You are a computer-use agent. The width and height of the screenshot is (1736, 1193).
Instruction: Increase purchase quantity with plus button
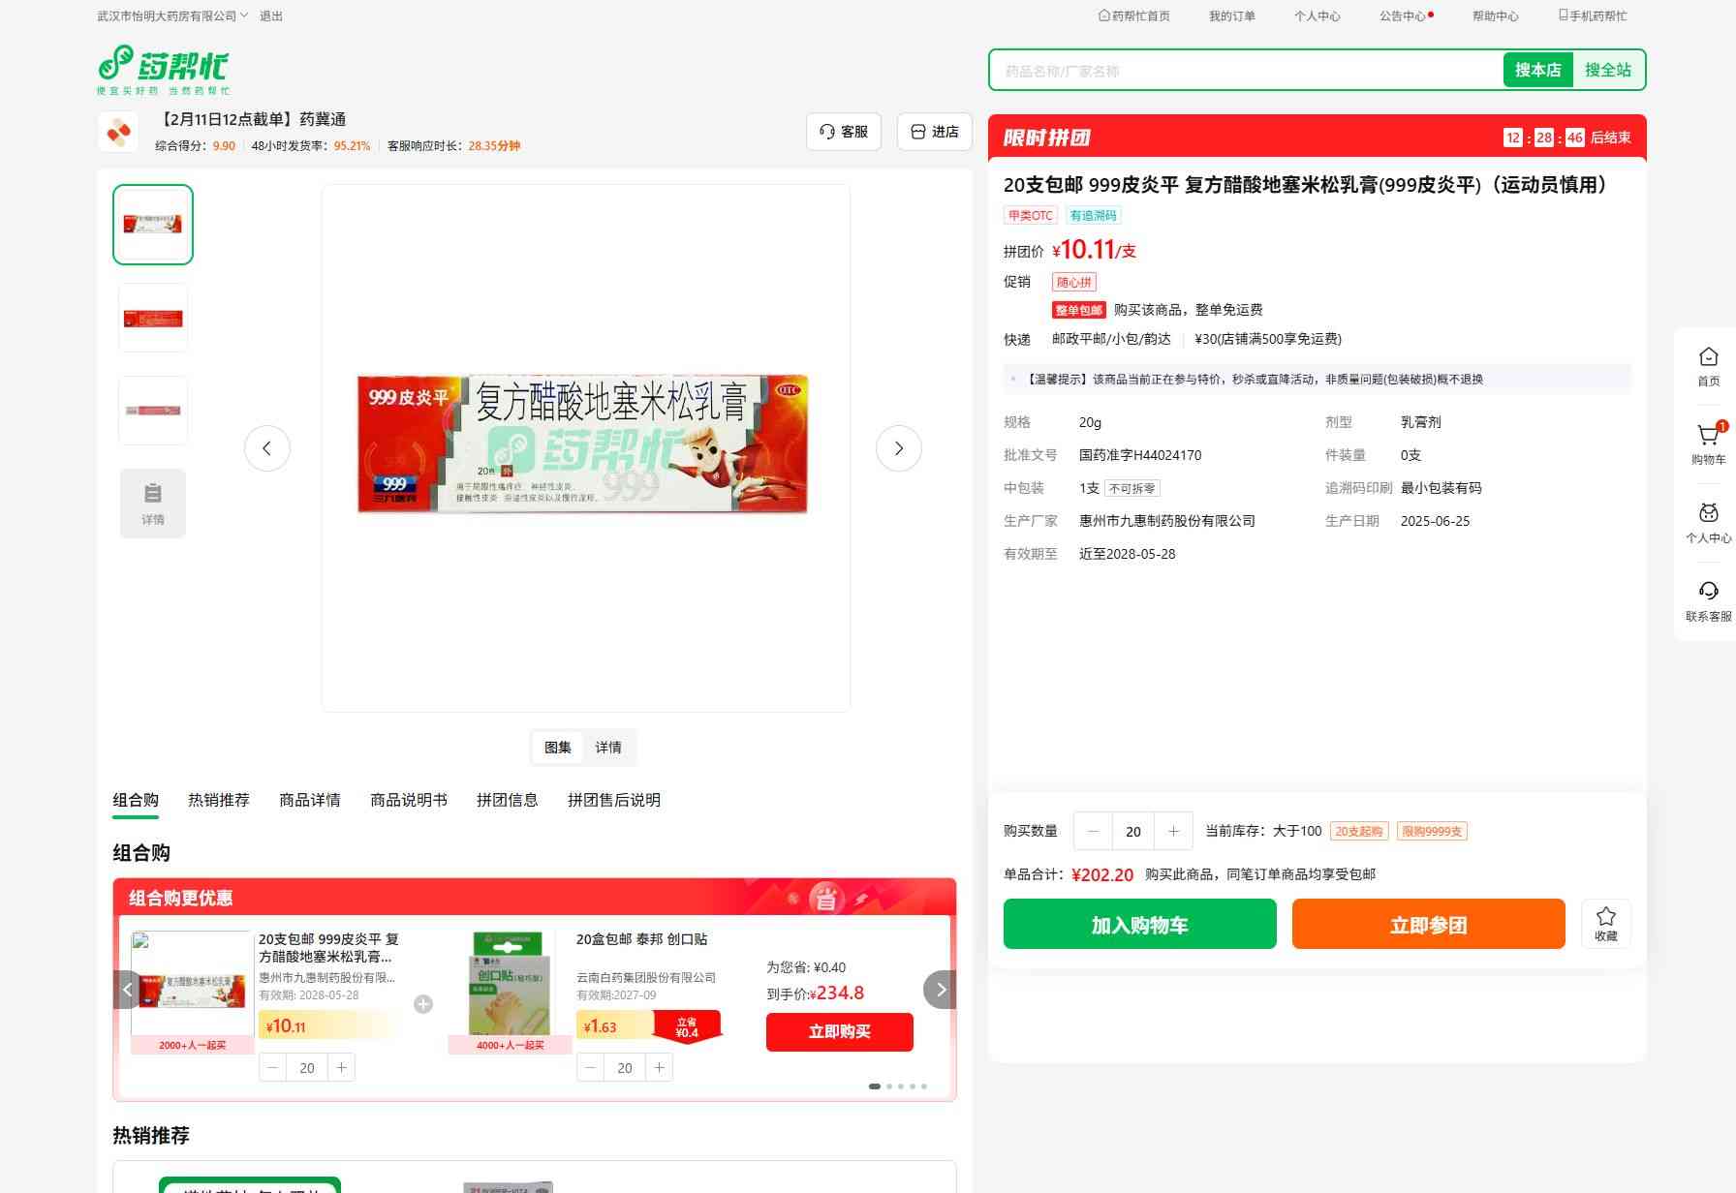pyautogui.click(x=1173, y=831)
